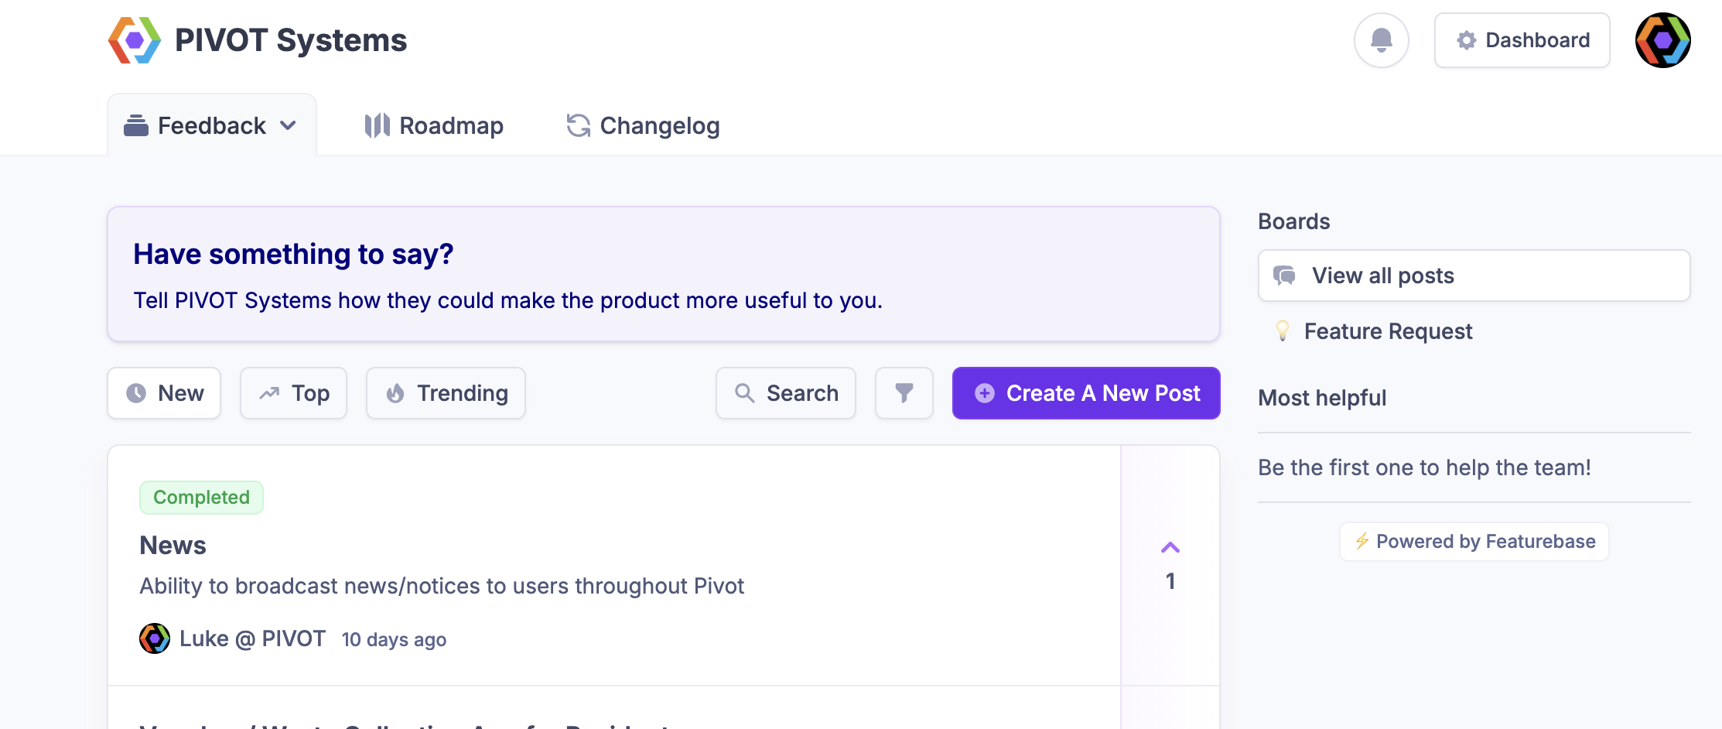This screenshot has height=729, width=1722.
Task: Upvote the News post
Action: point(1170,548)
